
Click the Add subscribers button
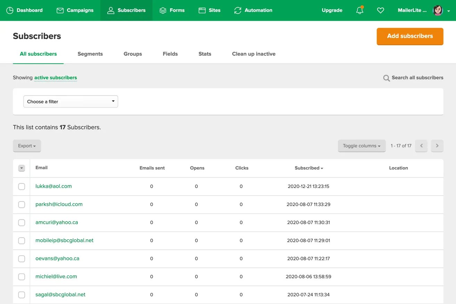410,36
